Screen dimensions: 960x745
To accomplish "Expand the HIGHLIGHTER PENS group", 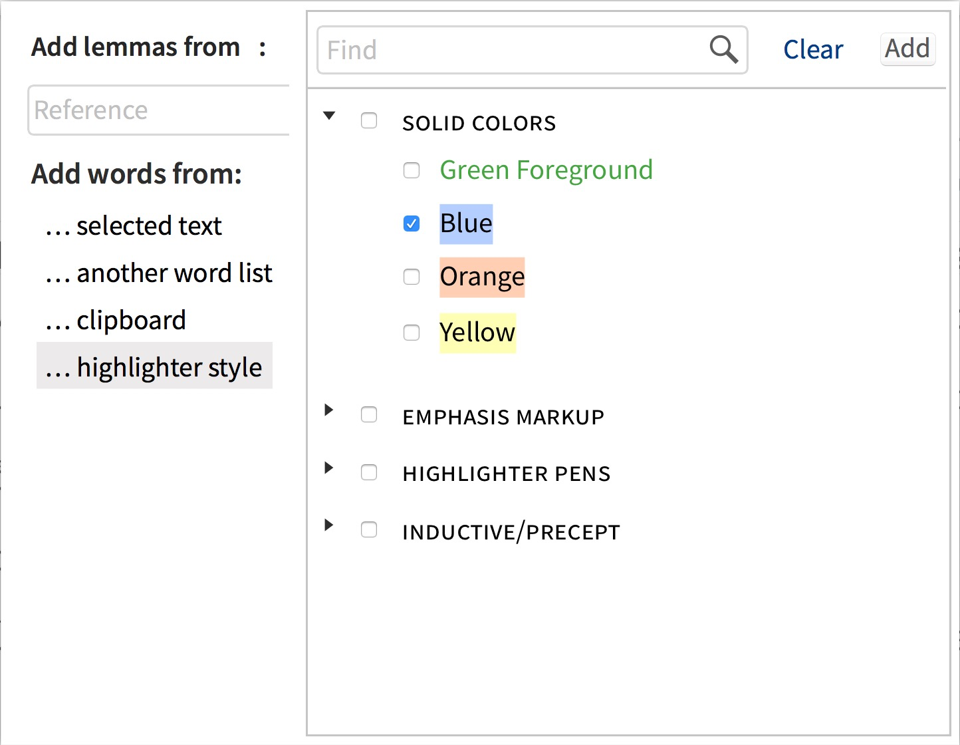I will coord(328,468).
